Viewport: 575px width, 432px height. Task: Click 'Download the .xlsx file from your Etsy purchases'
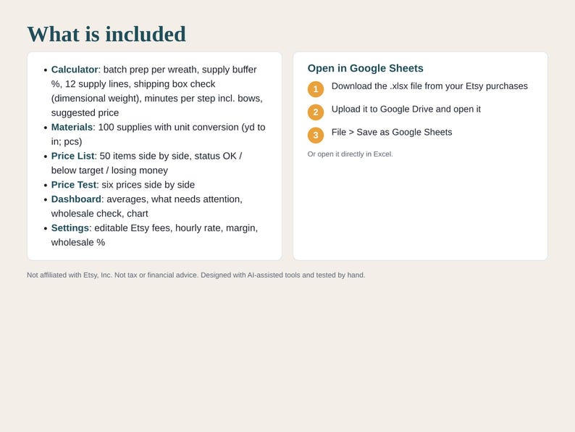pos(429,86)
